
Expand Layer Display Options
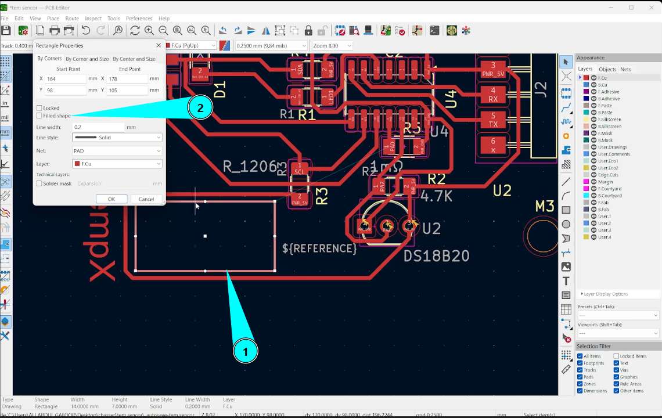pyautogui.click(x=605, y=294)
